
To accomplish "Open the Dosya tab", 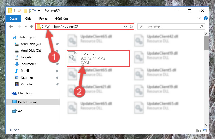I will click(x=13, y=18).
